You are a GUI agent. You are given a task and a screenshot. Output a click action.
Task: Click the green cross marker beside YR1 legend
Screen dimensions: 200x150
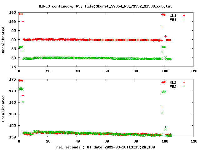click(184, 19)
